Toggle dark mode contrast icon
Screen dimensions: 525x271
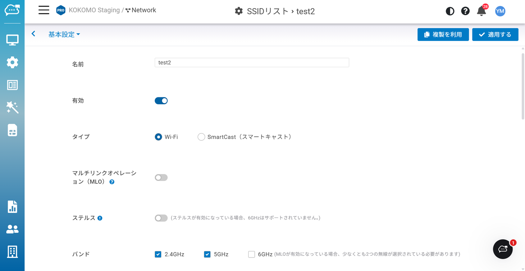coord(450,11)
